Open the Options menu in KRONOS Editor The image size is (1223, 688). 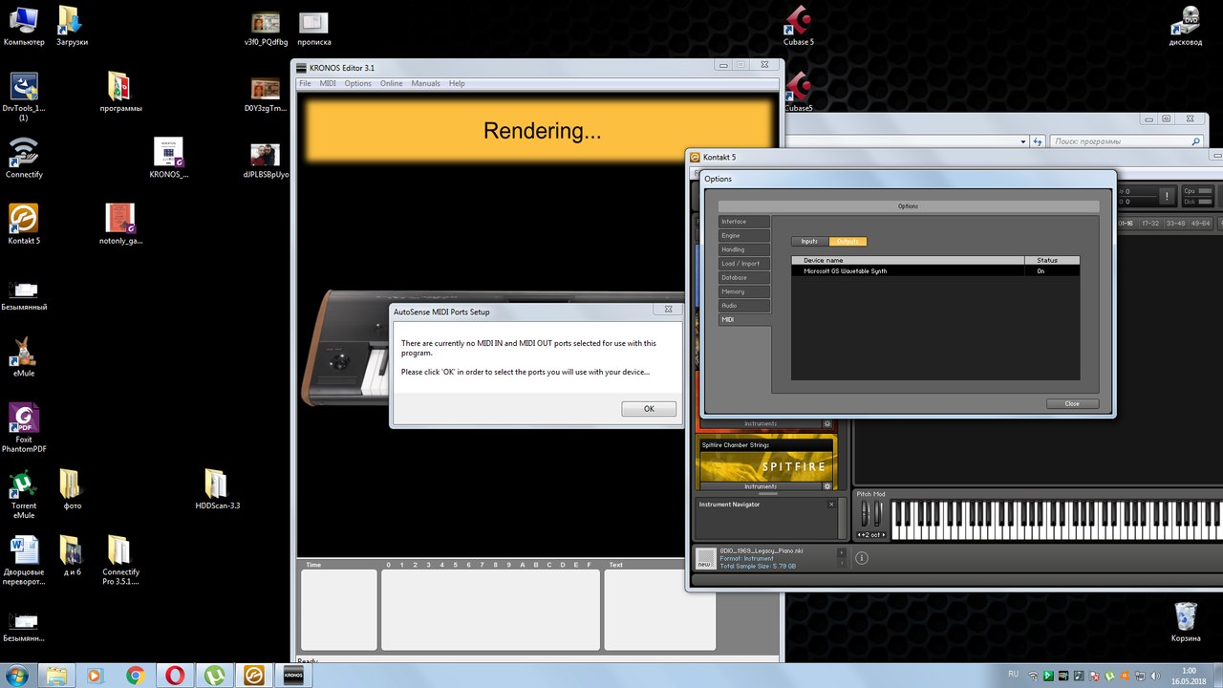(x=358, y=84)
